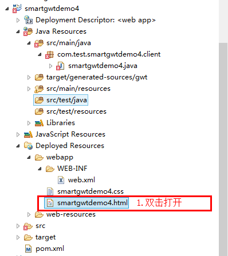Select the 'smartgwtdemo4.java' label
The height and width of the screenshot is (256, 228).
tap(103, 66)
